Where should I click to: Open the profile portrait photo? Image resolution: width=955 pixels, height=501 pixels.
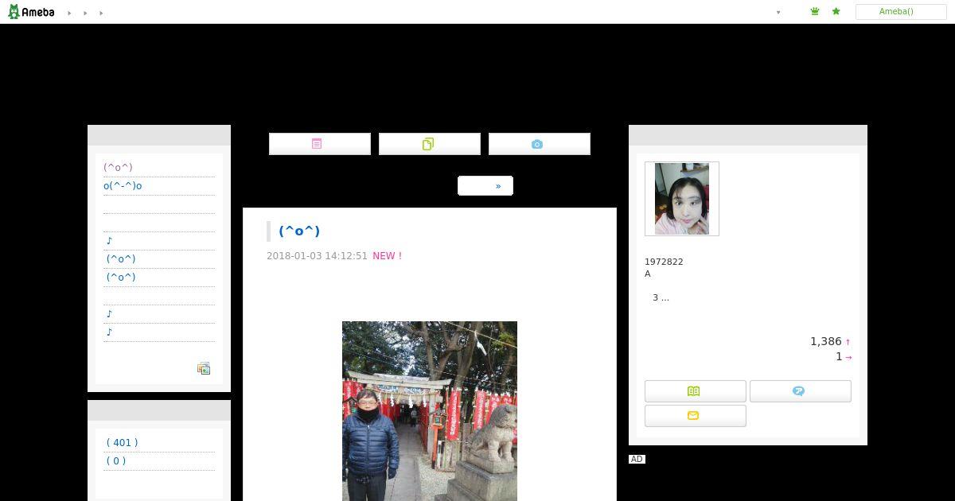point(682,199)
